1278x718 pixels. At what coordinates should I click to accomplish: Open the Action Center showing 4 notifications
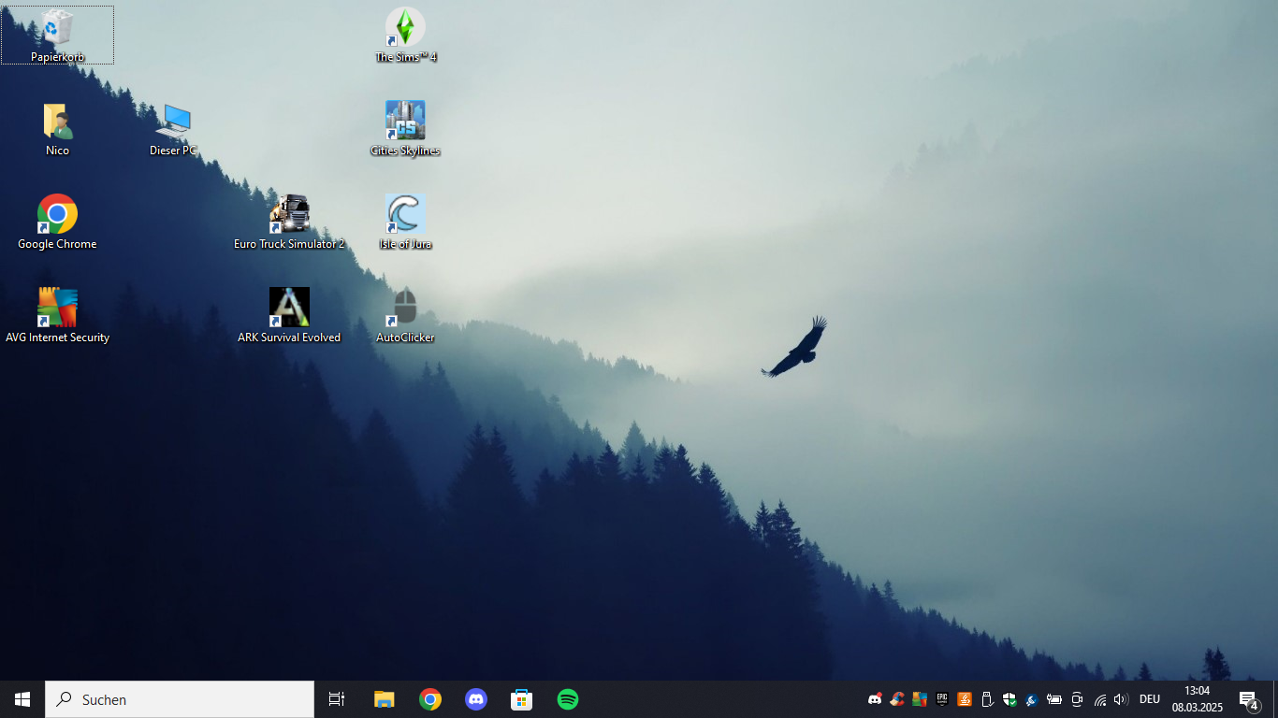click(x=1248, y=698)
